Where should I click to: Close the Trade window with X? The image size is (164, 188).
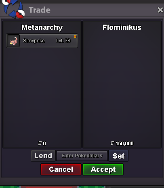click(160, 10)
